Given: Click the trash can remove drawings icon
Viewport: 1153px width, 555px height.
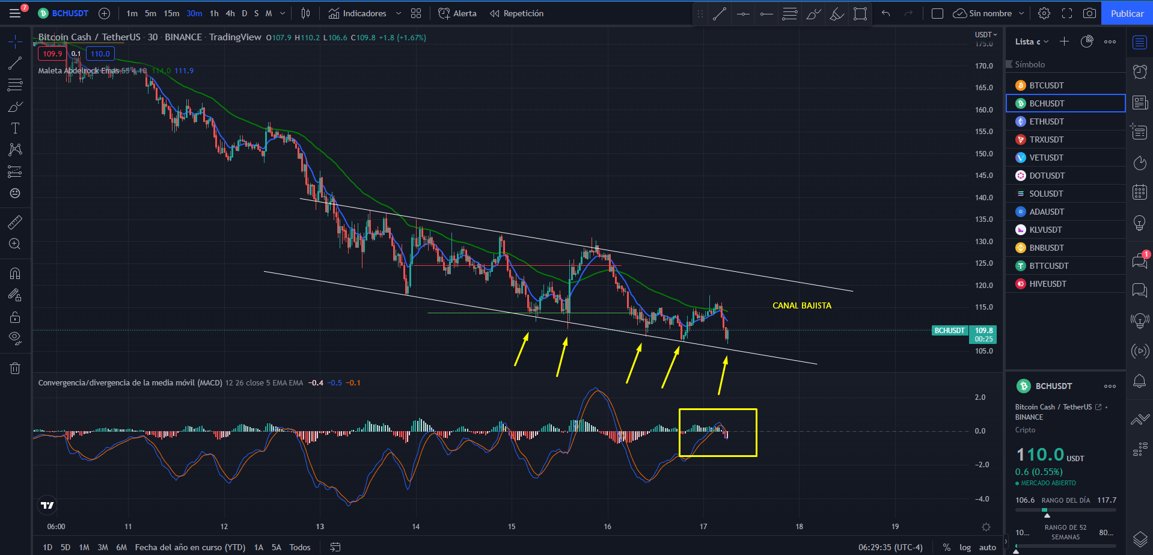Looking at the screenshot, I should [x=15, y=368].
